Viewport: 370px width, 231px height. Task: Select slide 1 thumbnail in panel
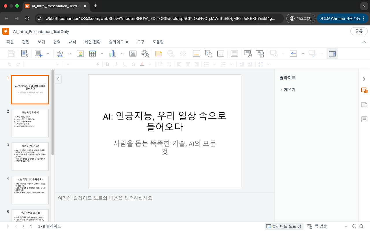30,90
